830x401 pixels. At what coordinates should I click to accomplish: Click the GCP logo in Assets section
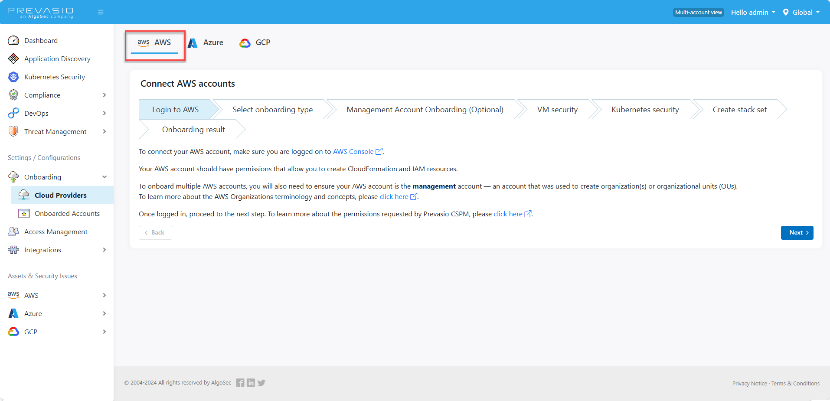[13, 332]
